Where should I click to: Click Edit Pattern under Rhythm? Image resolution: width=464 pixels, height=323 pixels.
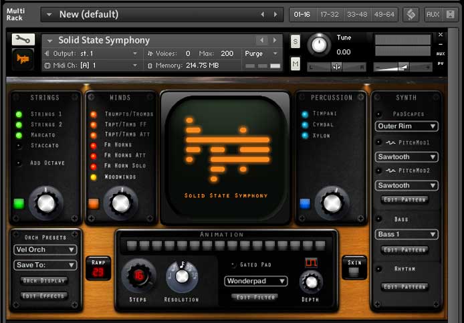click(404, 287)
